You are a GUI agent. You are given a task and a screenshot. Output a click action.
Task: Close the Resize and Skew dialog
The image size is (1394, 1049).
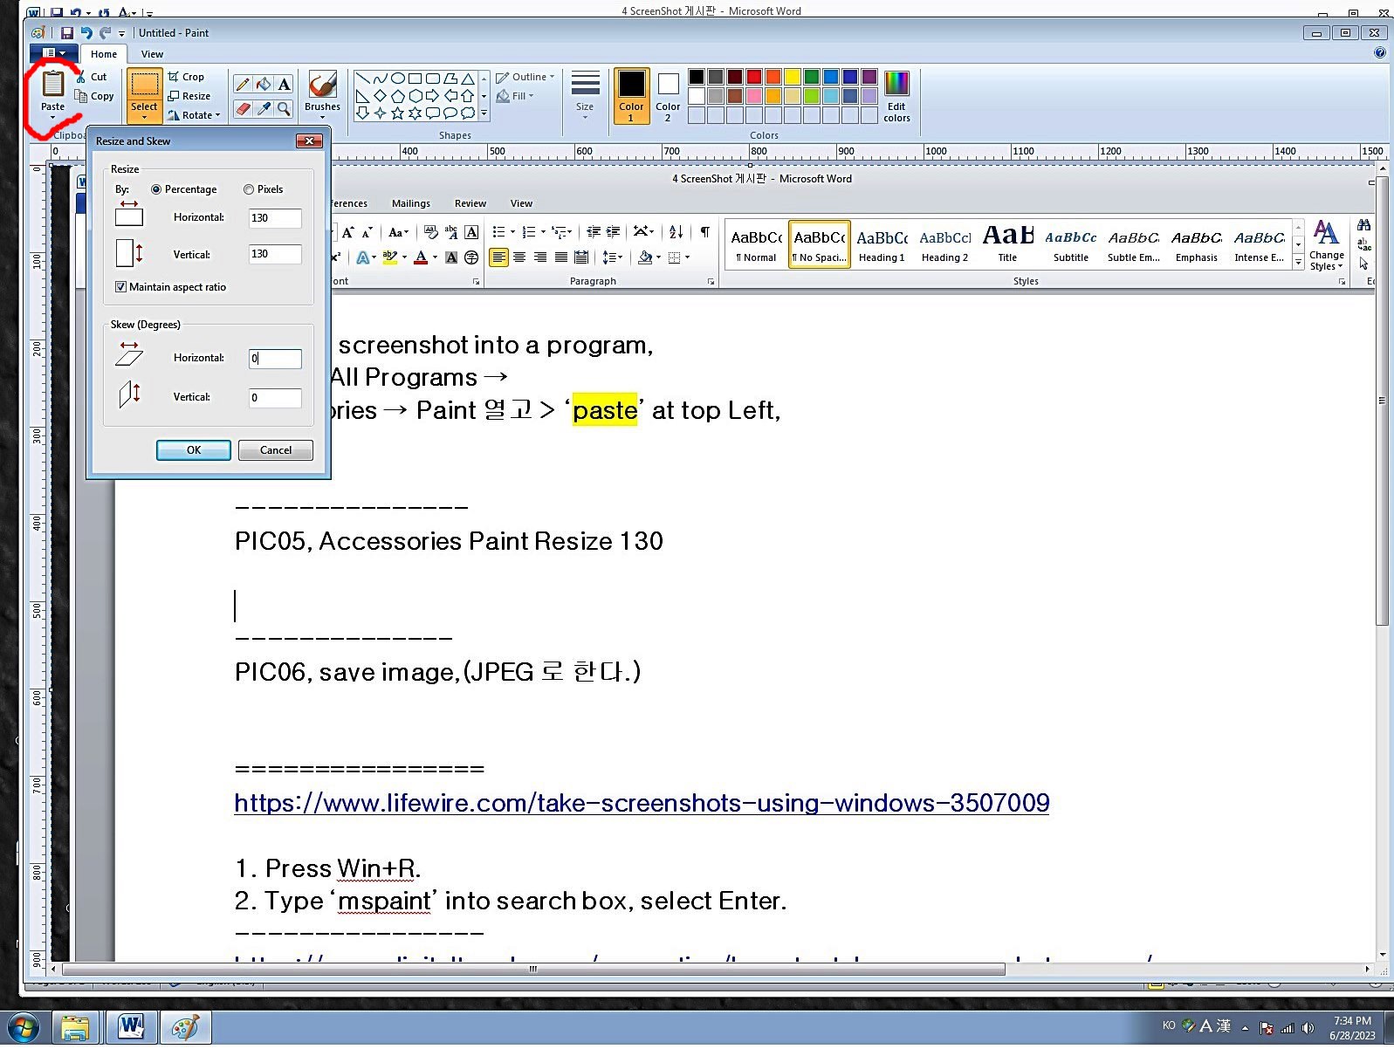(x=309, y=141)
